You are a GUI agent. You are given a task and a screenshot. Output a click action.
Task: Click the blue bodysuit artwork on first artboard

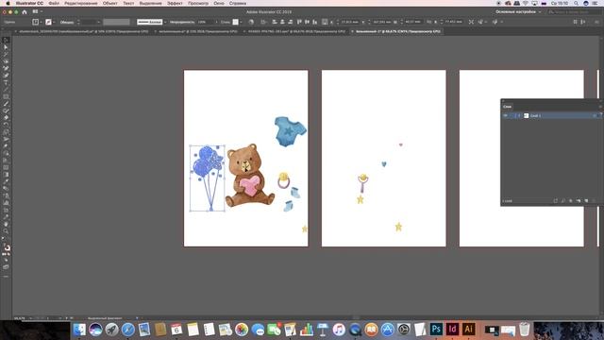290,131
